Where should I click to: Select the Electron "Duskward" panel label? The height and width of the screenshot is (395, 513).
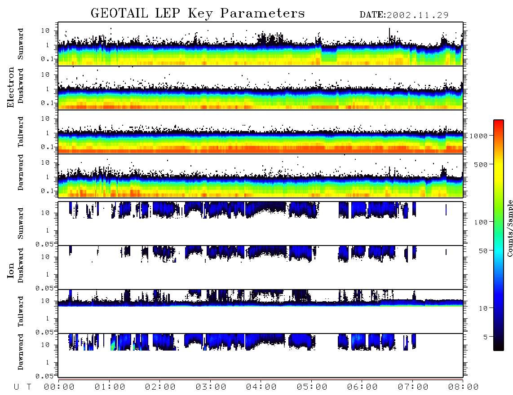21,86
